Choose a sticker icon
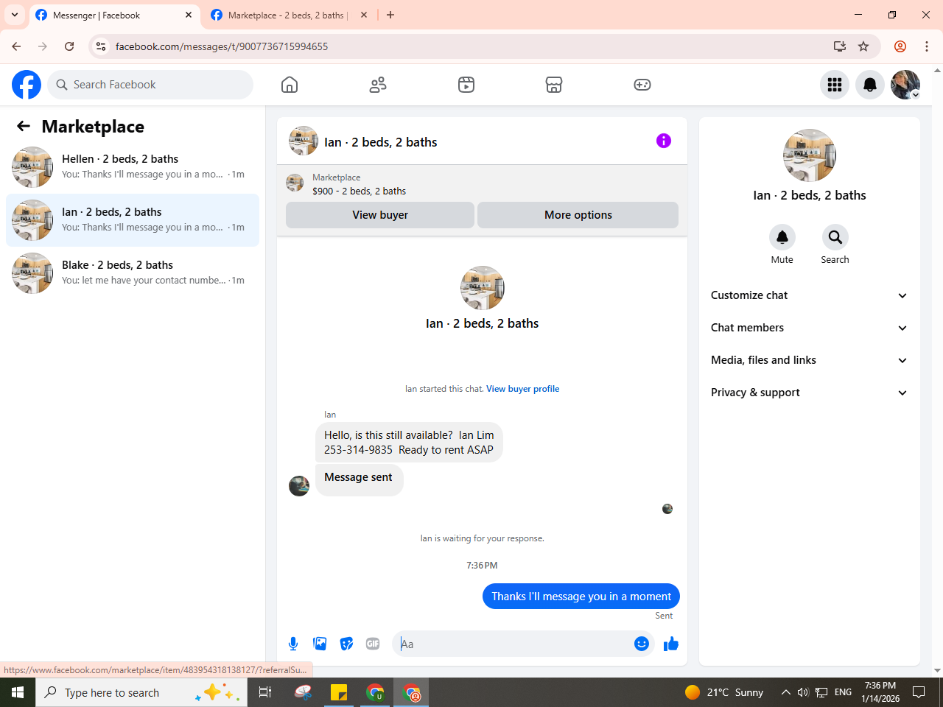943x707 pixels. click(346, 644)
